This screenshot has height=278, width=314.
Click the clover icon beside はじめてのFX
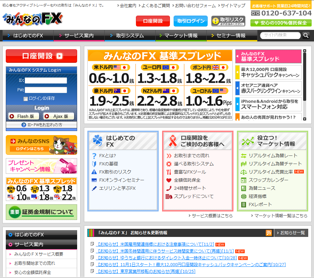(x=97, y=140)
